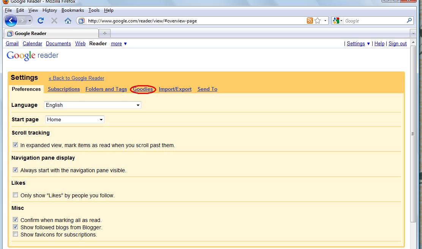Select the Preferences settings tab
This screenshot has width=422, height=249.
coord(26,89)
